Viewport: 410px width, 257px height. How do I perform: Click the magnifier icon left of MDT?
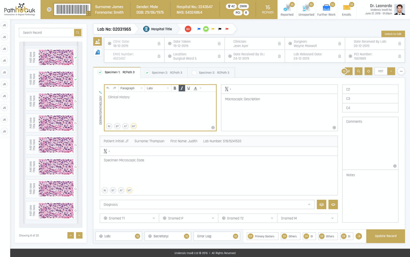[x=359, y=71]
